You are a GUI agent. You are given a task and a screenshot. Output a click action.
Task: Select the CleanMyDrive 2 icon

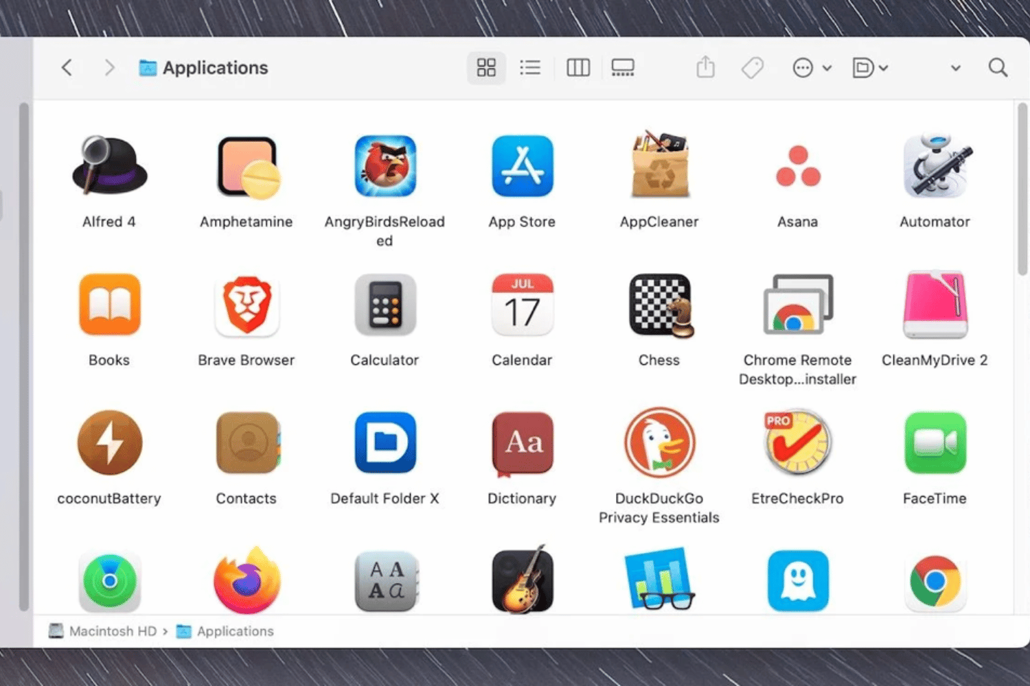935,305
